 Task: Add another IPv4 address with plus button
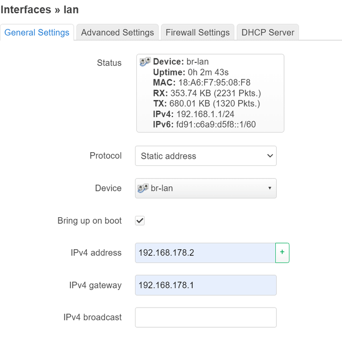click(282, 252)
